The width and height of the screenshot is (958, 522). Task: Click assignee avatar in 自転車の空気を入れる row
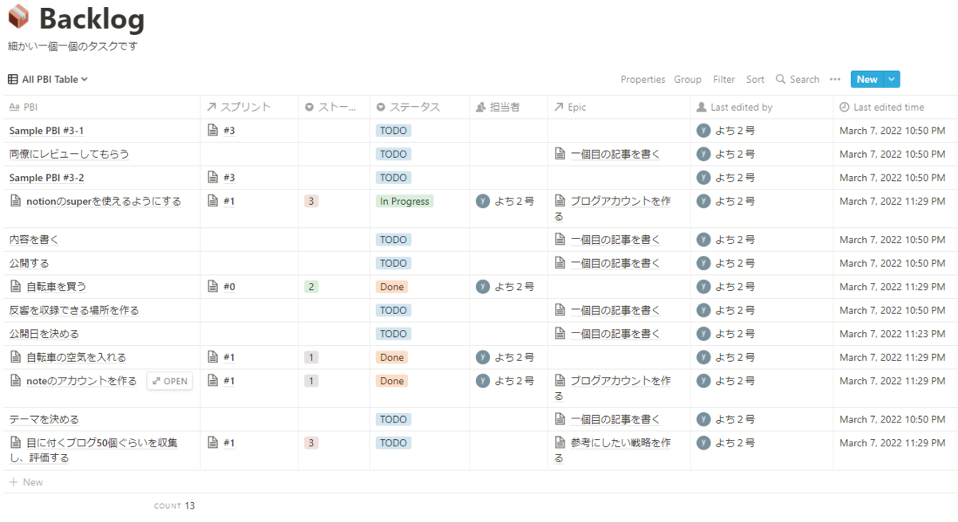pos(483,357)
